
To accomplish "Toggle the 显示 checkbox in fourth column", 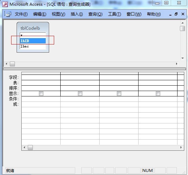I will pos(158,93).
